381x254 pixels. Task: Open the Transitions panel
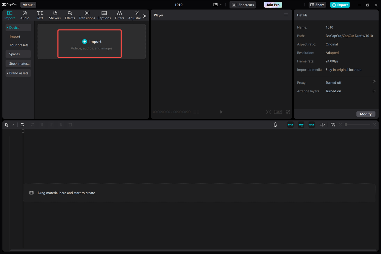point(87,15)
